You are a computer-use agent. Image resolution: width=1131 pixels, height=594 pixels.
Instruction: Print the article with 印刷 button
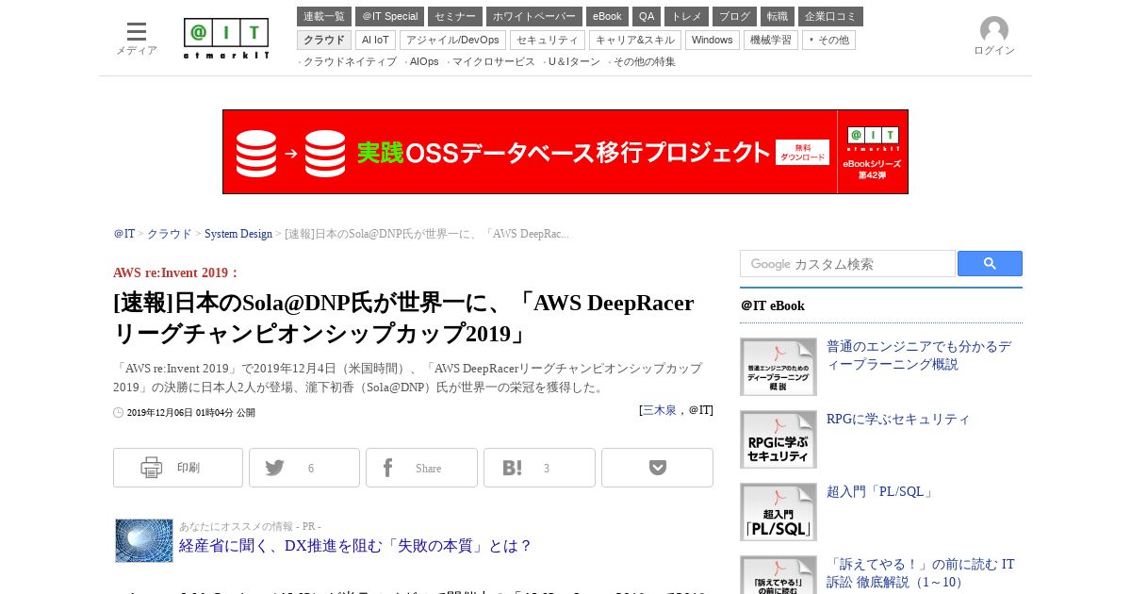[178, 468]
